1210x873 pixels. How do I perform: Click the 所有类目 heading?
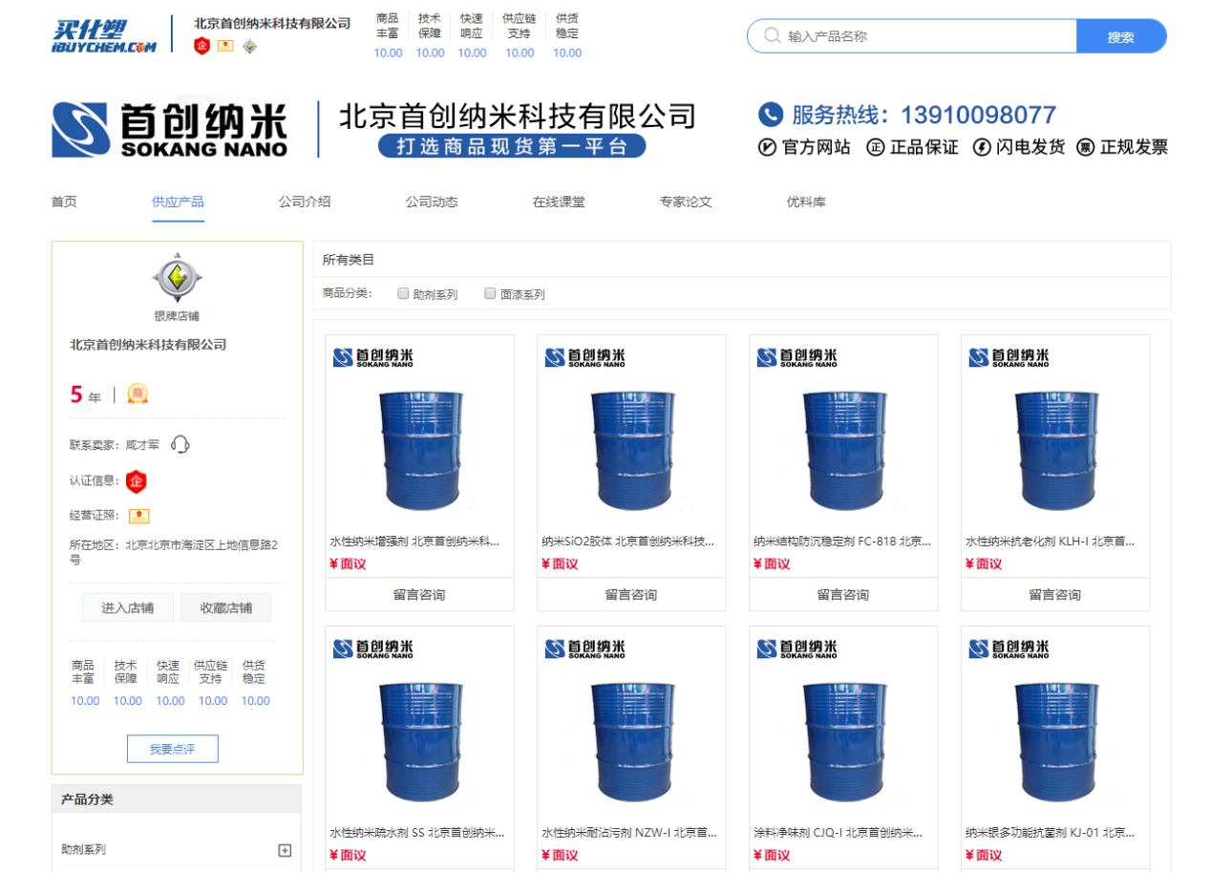pos(349,260)
